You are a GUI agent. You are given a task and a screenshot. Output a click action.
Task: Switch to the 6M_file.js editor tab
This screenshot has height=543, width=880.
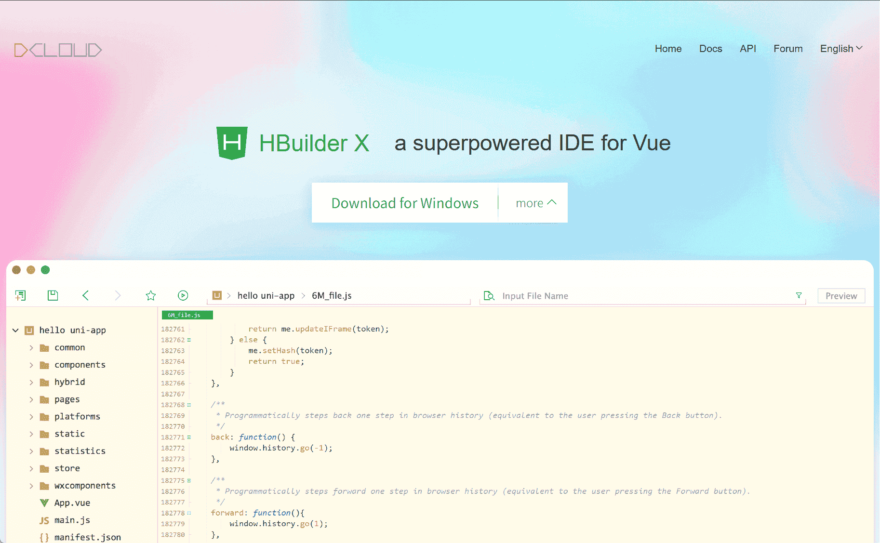[x=187, y=315]
